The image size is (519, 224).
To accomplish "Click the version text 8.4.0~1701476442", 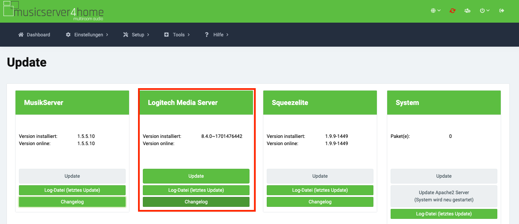I will click(222, 136).
